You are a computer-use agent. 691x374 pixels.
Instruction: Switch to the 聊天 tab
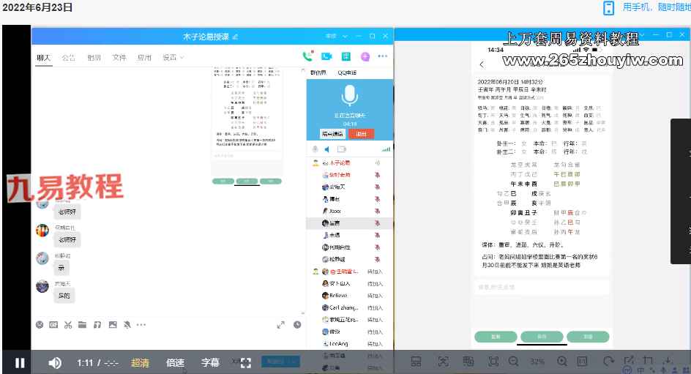[x=44, y=57]
